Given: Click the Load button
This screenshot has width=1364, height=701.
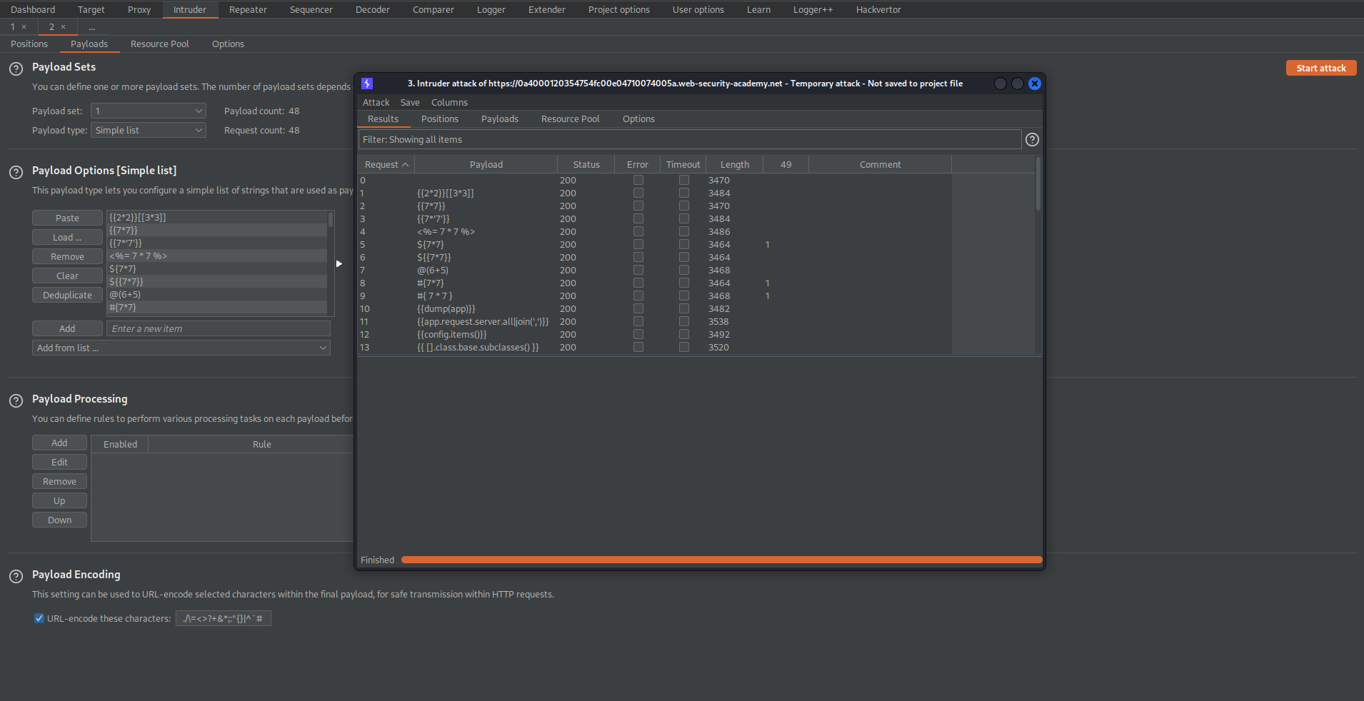Looking at the screenshot, I should click(x=68, y=237).
